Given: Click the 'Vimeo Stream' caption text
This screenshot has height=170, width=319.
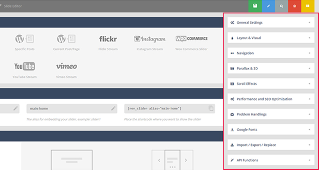Looking at the screenshot, I should coord(66,77).
